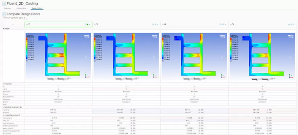
Task: Set design point 4 as reference via circle icon
Action: point(223,24)
